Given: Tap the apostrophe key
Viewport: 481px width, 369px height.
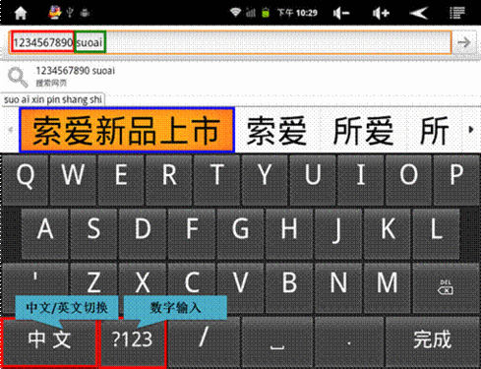Looking at the screenshot, I should click(35, 287).
